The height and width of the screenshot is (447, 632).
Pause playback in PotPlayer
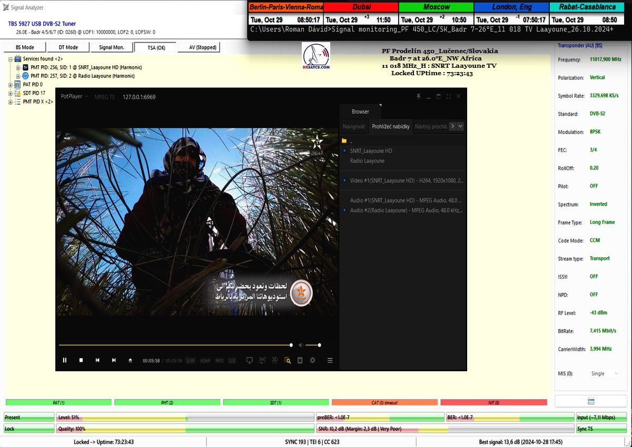pyautogui.click(x=65, y=360)
